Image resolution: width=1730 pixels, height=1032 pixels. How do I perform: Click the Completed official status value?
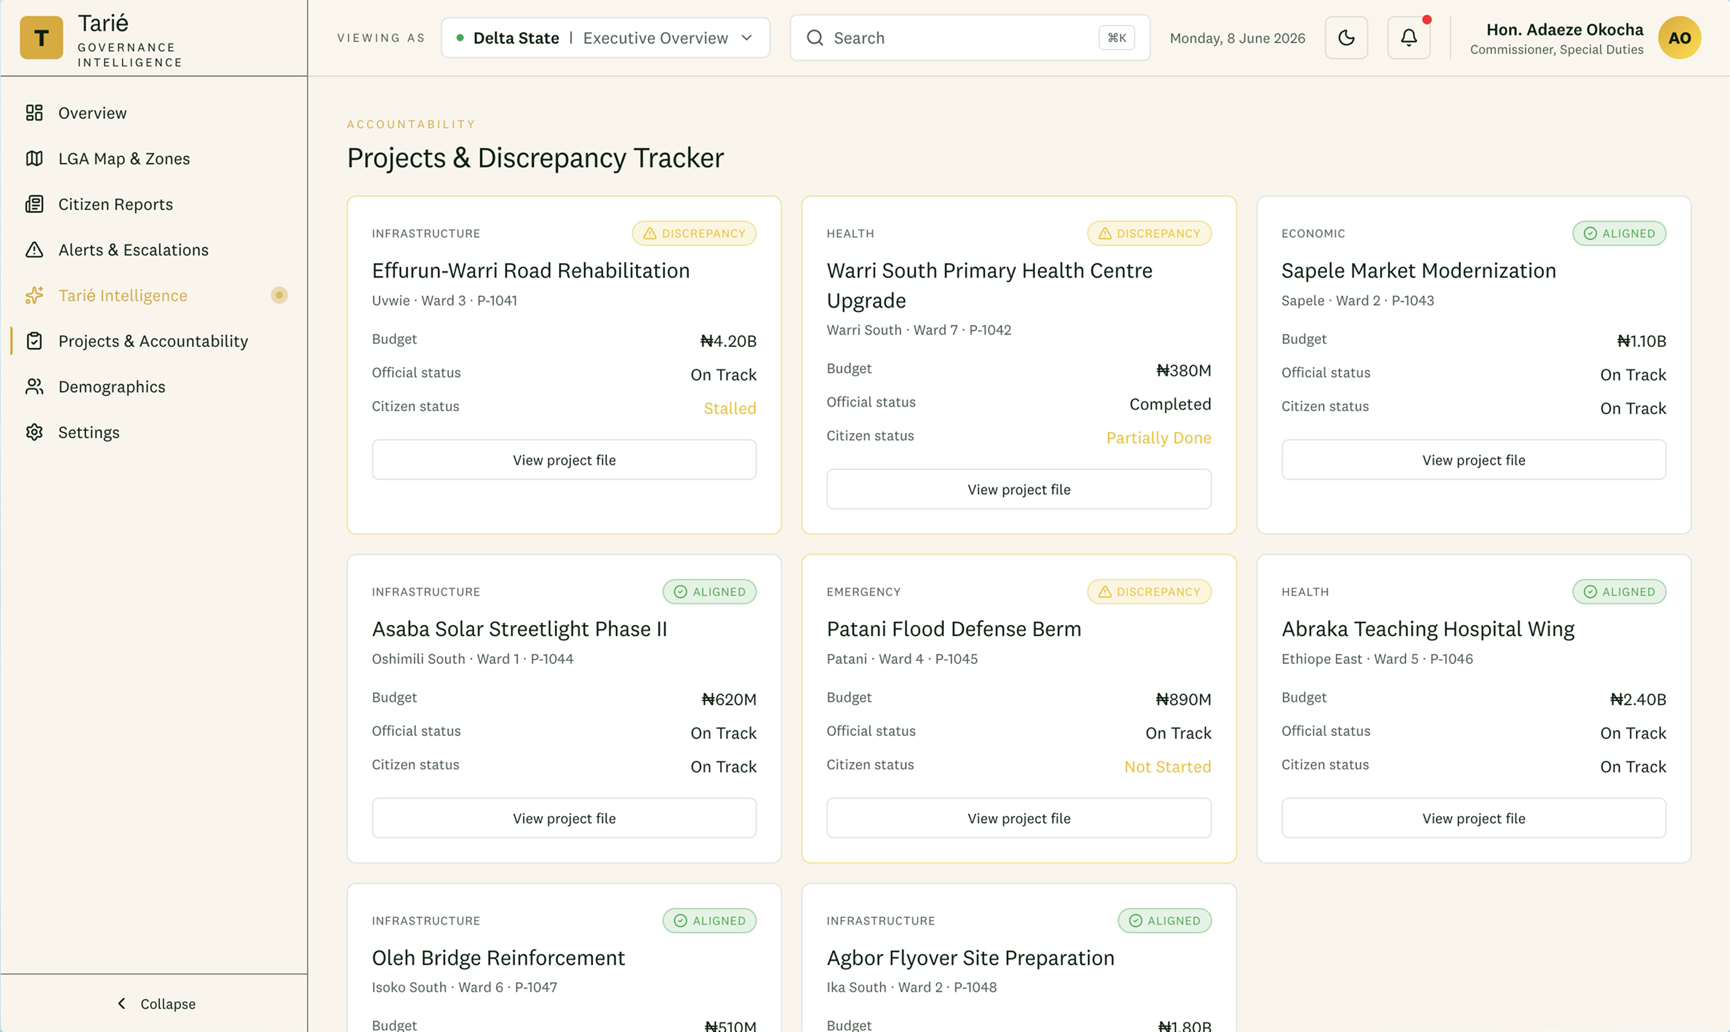point(1170,404)
